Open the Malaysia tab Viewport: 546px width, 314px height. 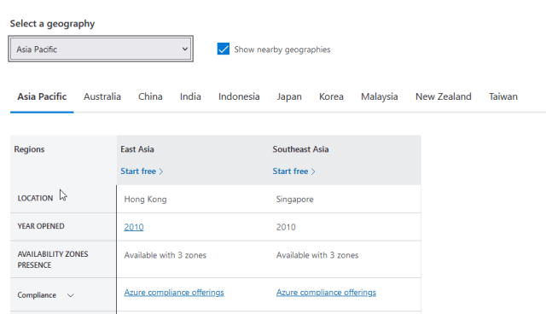pos(379,96)
